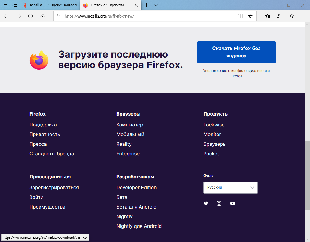
Task: Click the Браузеры footer heading
Action: [x=128, y=114]
